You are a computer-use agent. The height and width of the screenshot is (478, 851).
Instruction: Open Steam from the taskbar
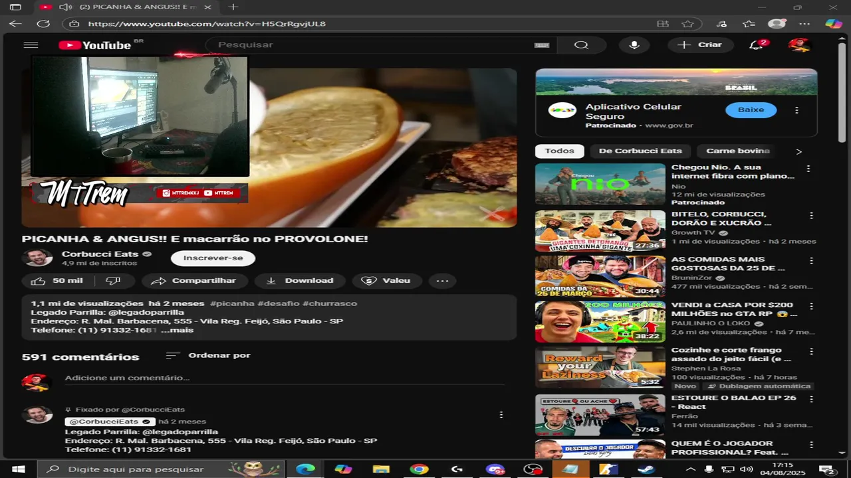point(646,469)
